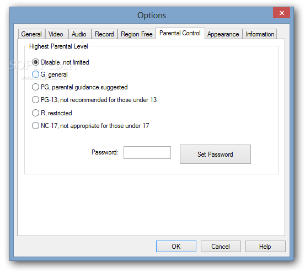Image resolution: width=305 pixels, height=272 pixels.
Task: Open Help for options dialog
Action: pyautogui.click(x=265, y=246)
